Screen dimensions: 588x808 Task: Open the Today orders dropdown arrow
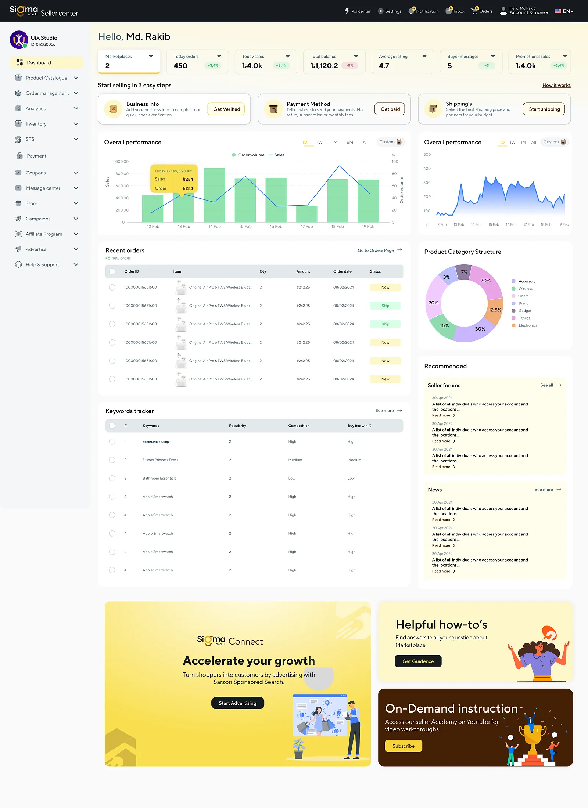(x=219, y=56)
